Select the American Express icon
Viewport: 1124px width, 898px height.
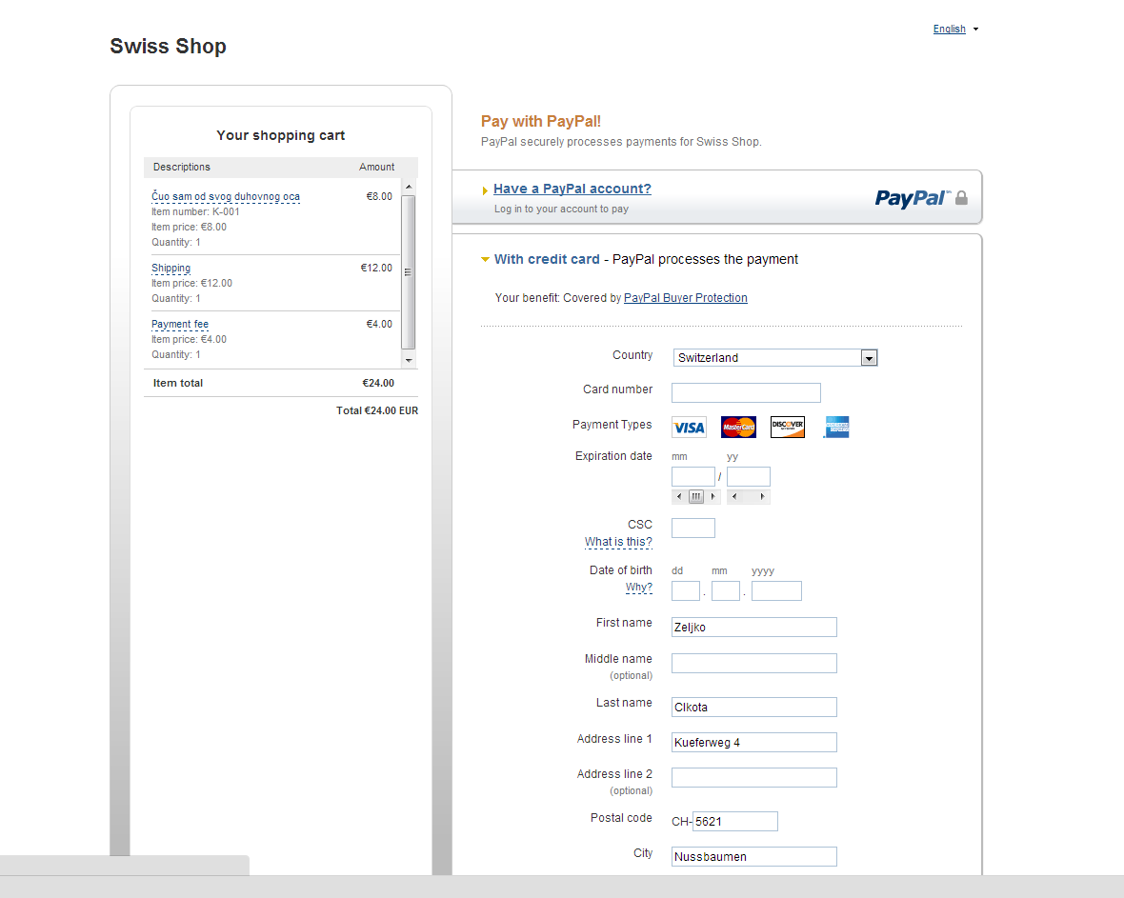pos(835,428)
